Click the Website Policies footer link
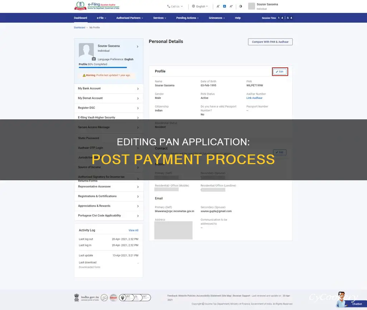 187,296
